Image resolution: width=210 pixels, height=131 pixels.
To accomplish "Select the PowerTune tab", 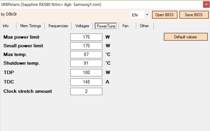I will point(106,26).
